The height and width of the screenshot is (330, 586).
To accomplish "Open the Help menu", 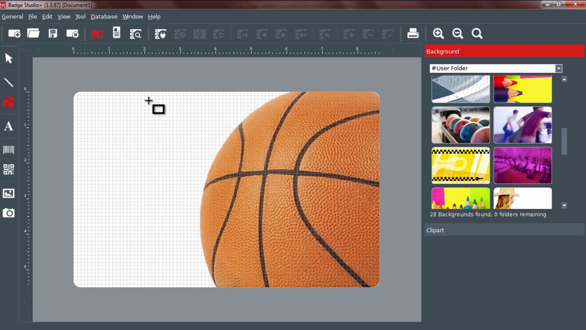I will (154, 16).
